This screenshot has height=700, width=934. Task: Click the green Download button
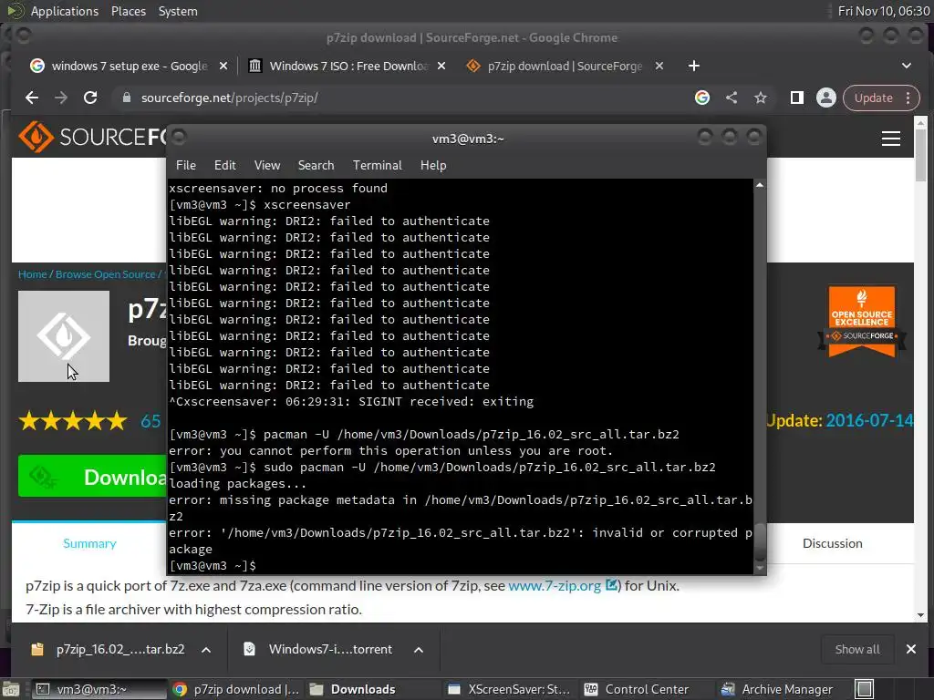(x=92, y=476)
